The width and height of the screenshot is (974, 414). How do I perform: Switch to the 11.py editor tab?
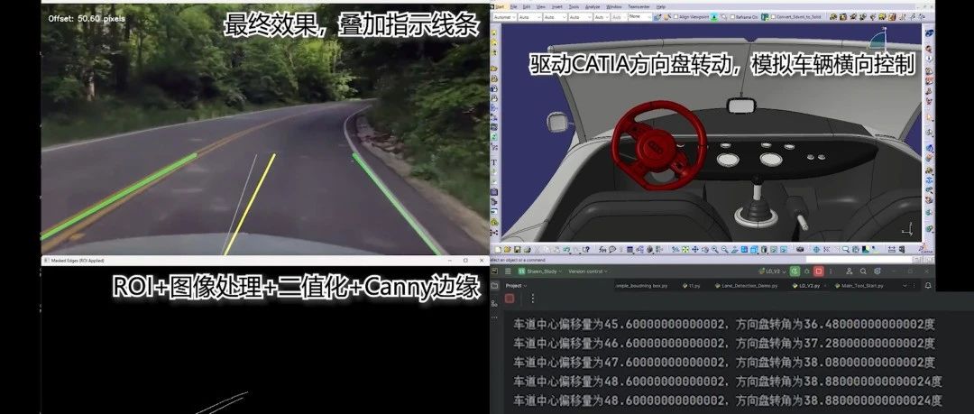[692, 286]
